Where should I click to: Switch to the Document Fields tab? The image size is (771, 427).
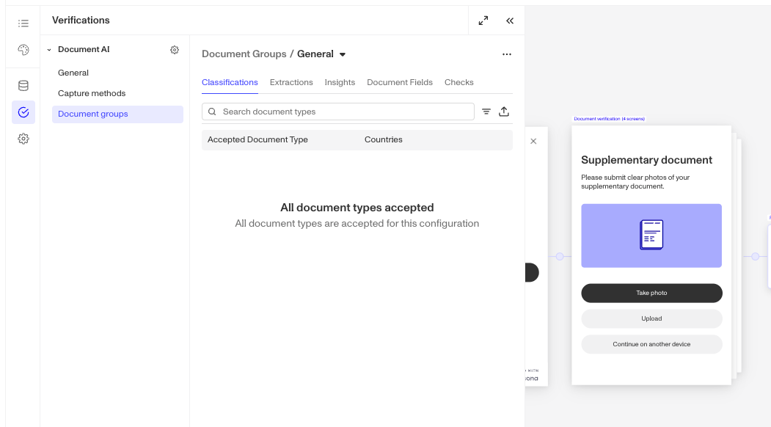click(x=400, y=82)
